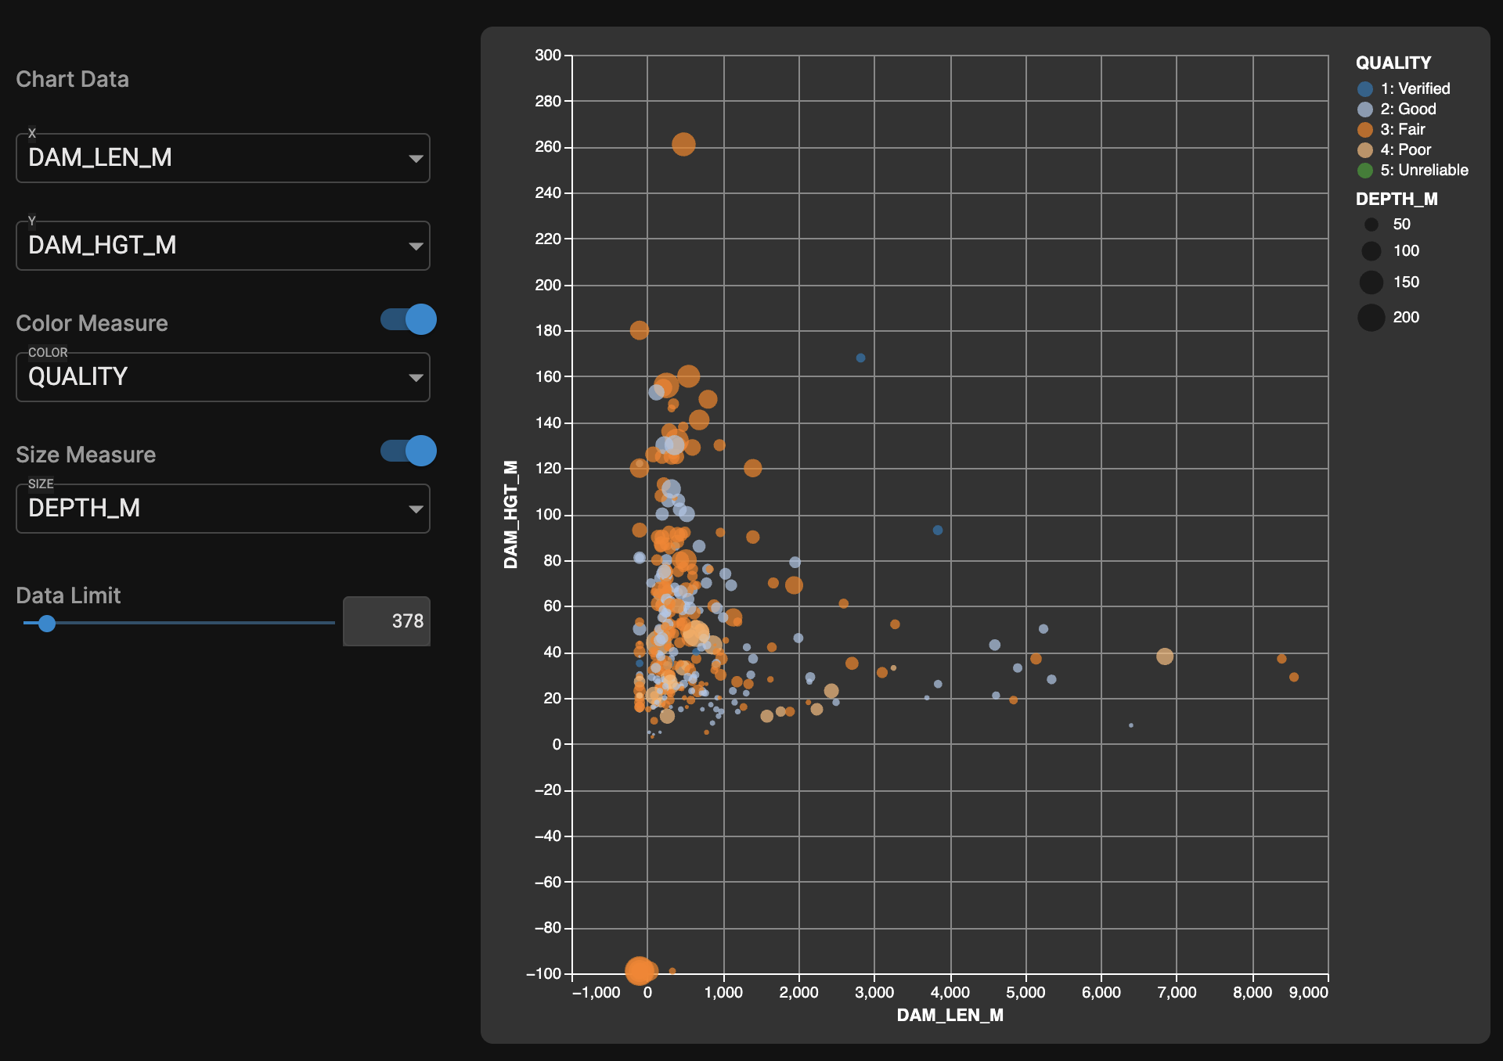Click the green '5: Unreliable' legend dot
This screenshot has height=1061, width=1503.
pyautogui.click(x=1365, y=170)
